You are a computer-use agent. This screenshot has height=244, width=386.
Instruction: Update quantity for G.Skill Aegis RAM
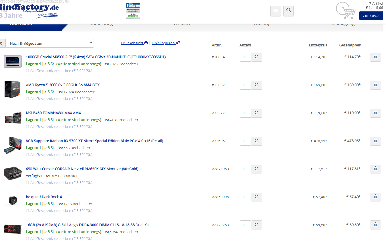click(x=256, y=225)
